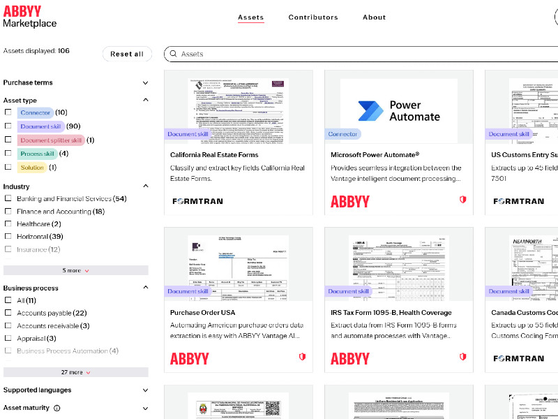Open Purchase Order USA title link
The height and width of the screenshot is (419, 558).
click(x=202, y=312)
